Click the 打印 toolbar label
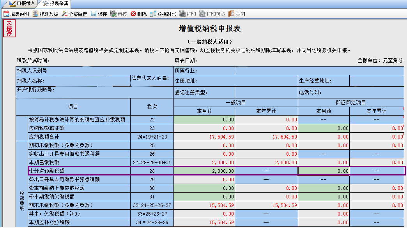Viewport: 407px width, 228px height. 191,14
